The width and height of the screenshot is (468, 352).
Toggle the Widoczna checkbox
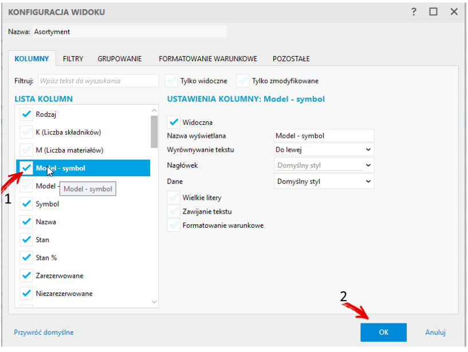tap(174, 122)
